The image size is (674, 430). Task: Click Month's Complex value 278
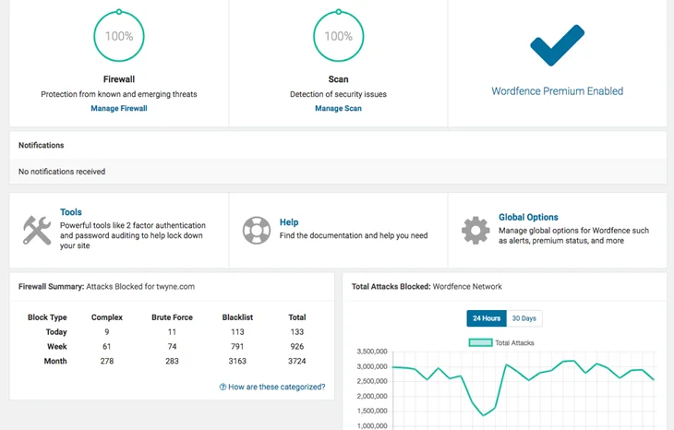(x=107, y=361)
